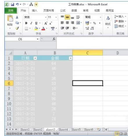Click the text Orientation icon
The width and height of the screenshot is (128, 136).
(74, 28)
